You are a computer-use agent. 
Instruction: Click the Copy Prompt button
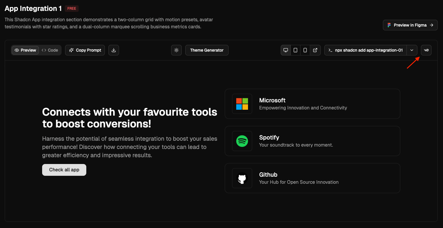(85, 50)
